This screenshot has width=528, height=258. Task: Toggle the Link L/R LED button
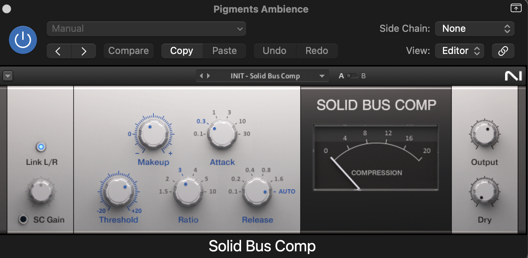pos(41,147)
